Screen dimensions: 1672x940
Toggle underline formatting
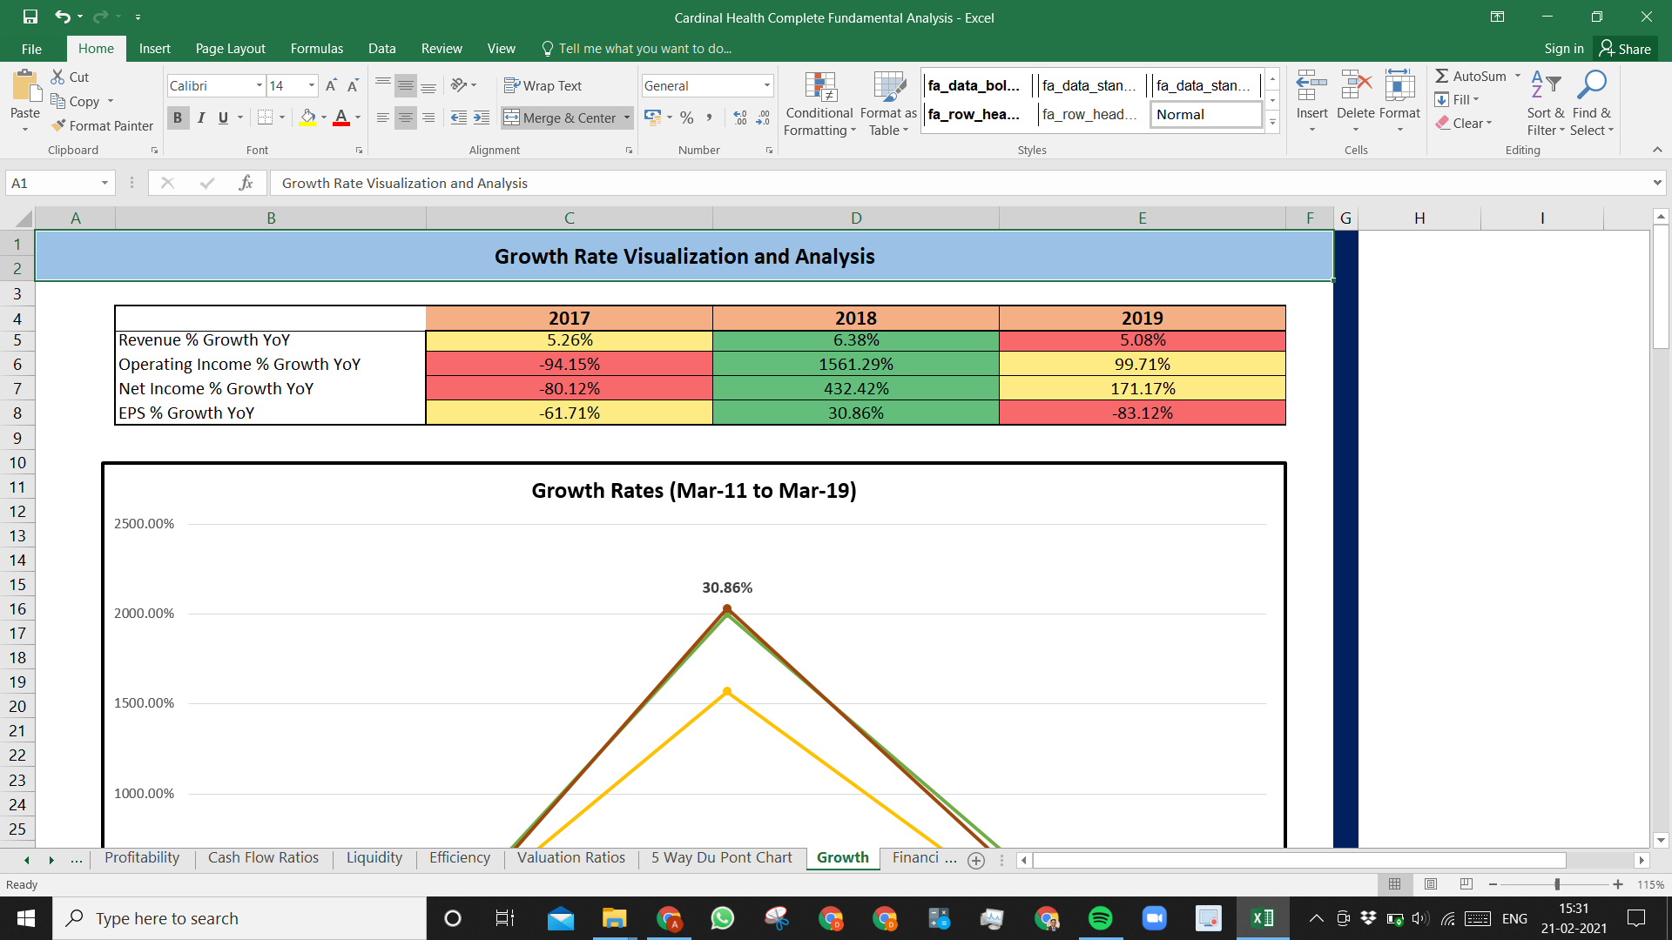pyautogui.click(x=224, y=117)
